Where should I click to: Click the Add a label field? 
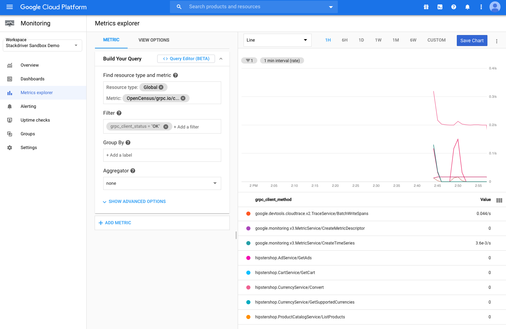pos(162,155)
